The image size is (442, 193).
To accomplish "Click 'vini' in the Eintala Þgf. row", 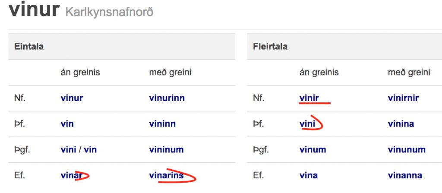I will coord(68,150).
